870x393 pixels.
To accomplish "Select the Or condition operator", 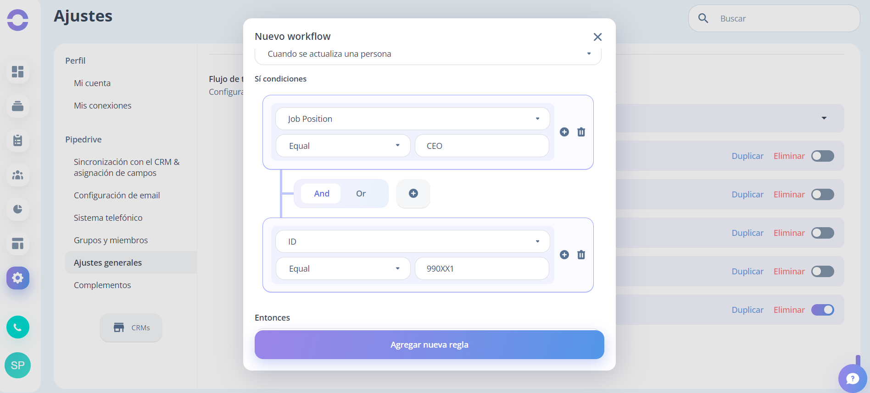I will [x=361, y=194].
